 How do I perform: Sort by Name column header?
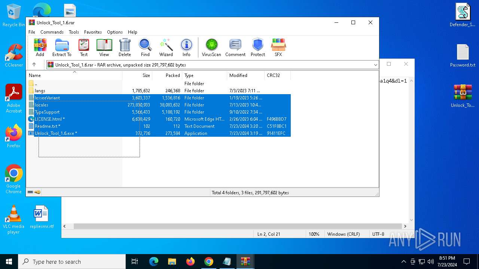pyautogui.click(x=74, y=75)
